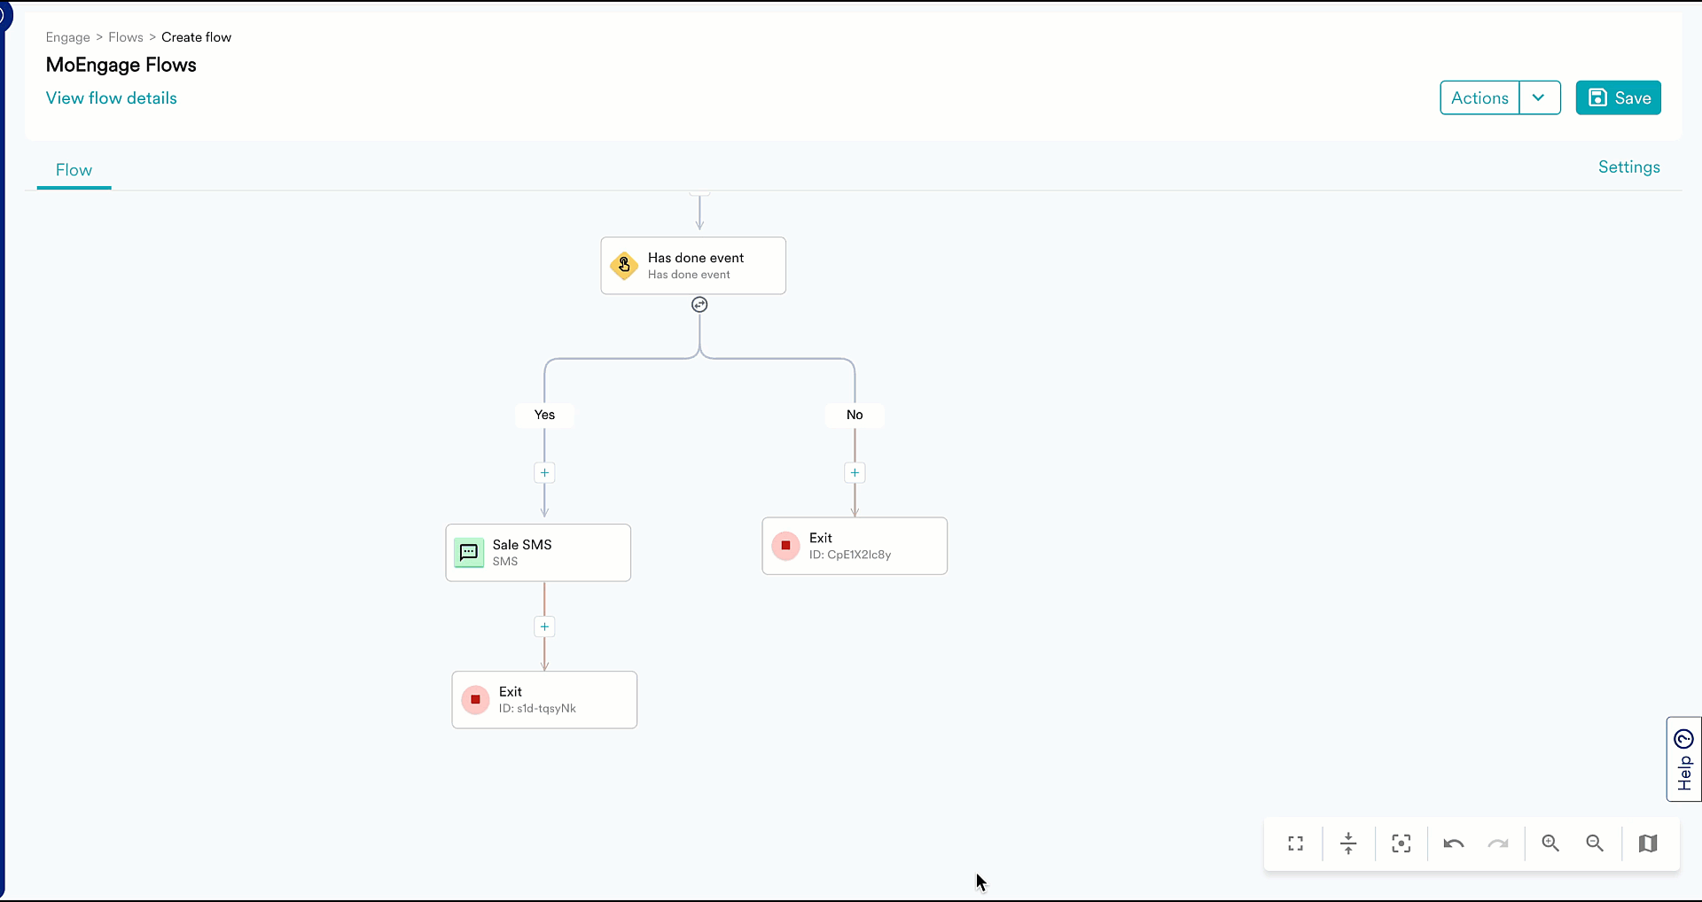Click the redo arrow icon
Viewport: 1702px width, 902px height.
tap(1498, 844)
